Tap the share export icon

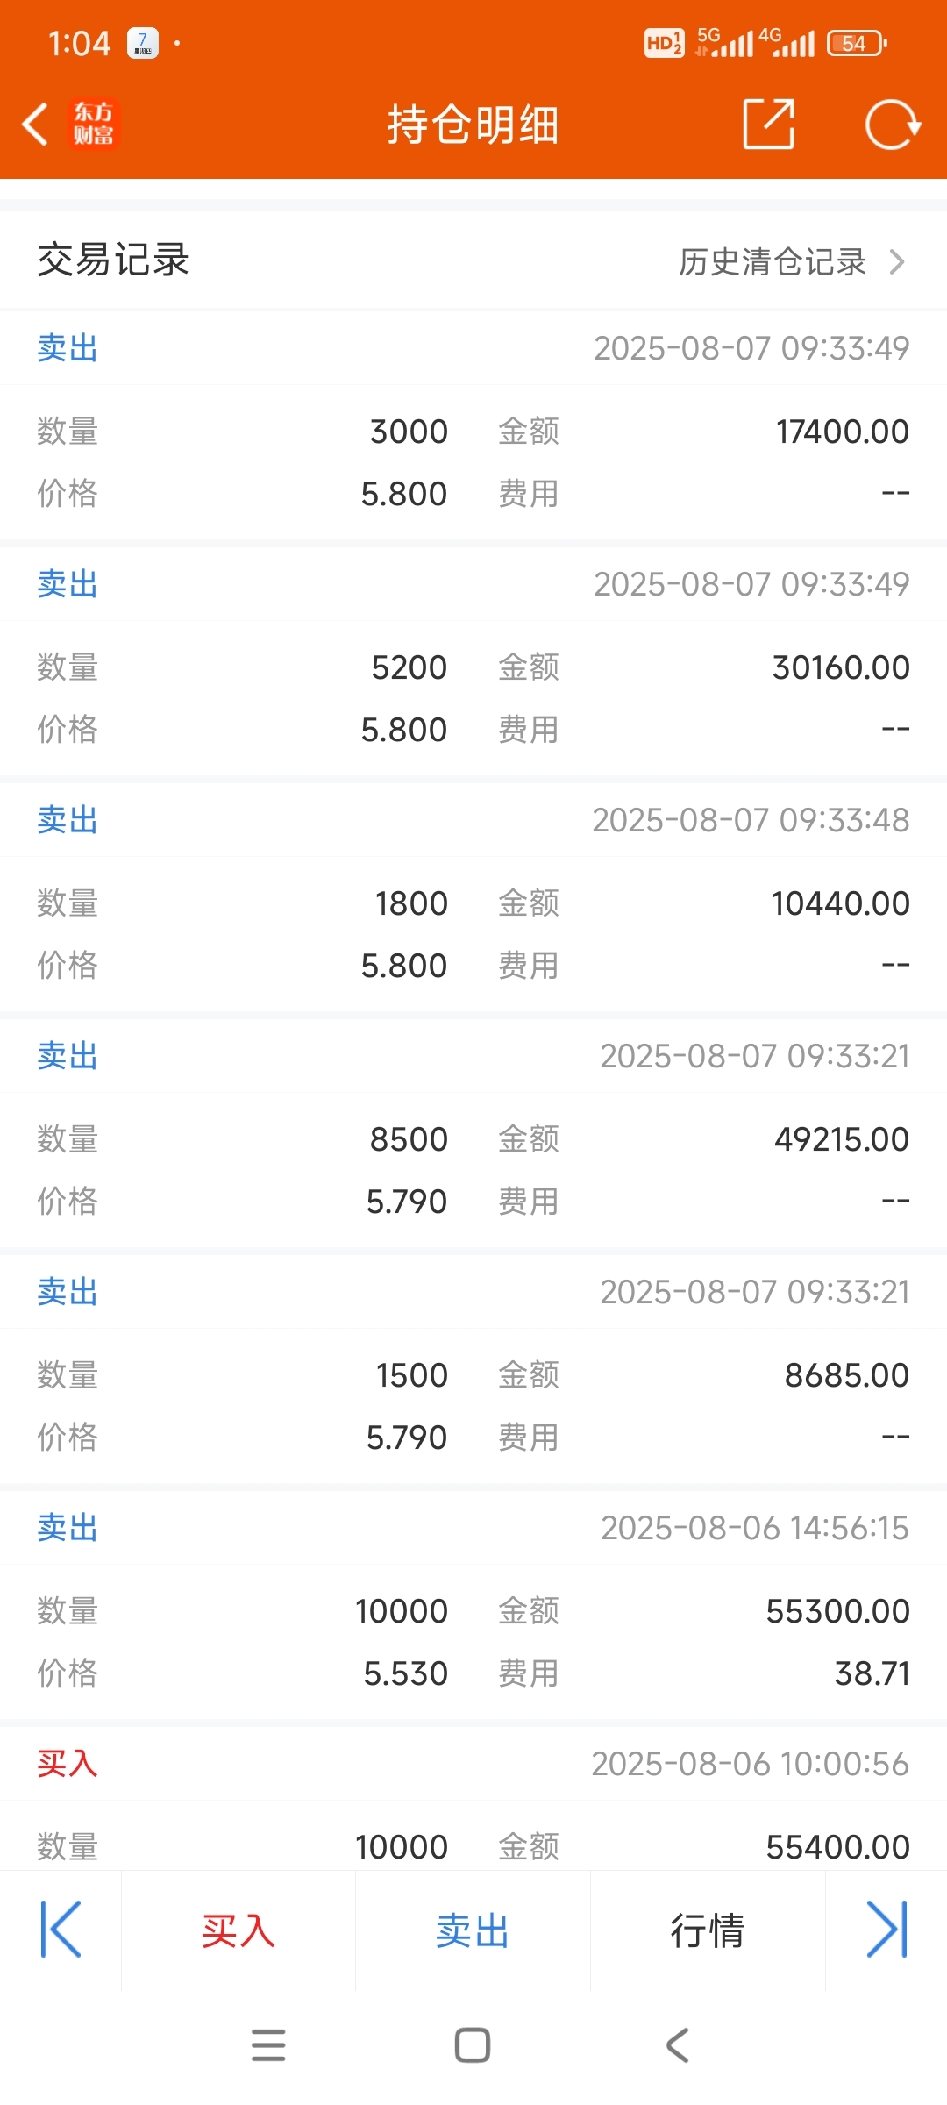(769, 124)
